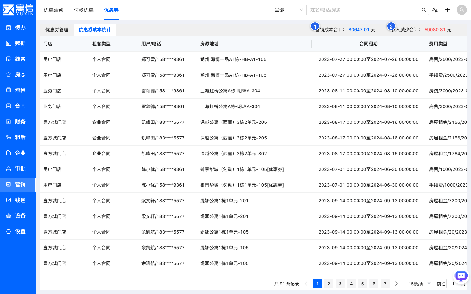Click the plus add icon
Screen dimensions: 471x294
click(x=447, y=10)
